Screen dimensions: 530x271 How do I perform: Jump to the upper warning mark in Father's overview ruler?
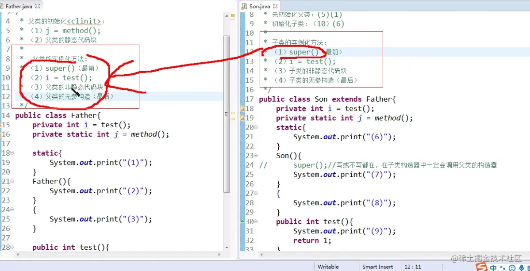pyautogui.click(x=233, y=112)
